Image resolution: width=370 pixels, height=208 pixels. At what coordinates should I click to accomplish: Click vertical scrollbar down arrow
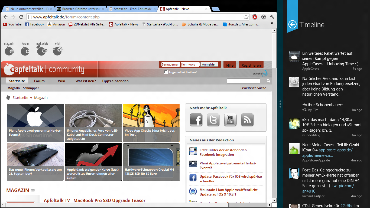[274, 200]
